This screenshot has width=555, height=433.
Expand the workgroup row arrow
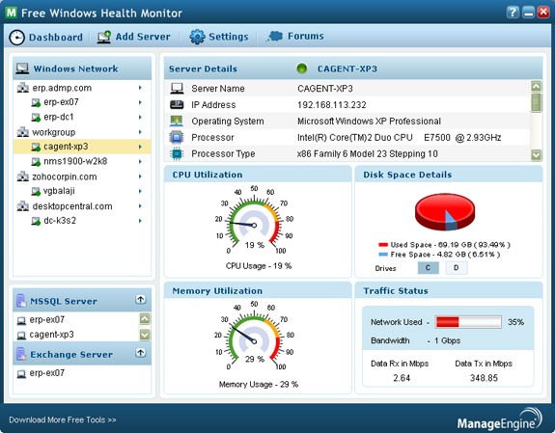(x=140, y=132)
